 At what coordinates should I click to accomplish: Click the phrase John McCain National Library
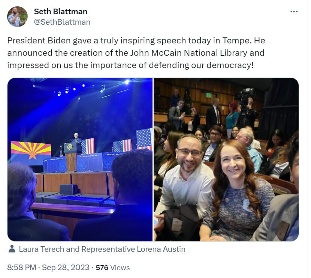coord(188,53)
